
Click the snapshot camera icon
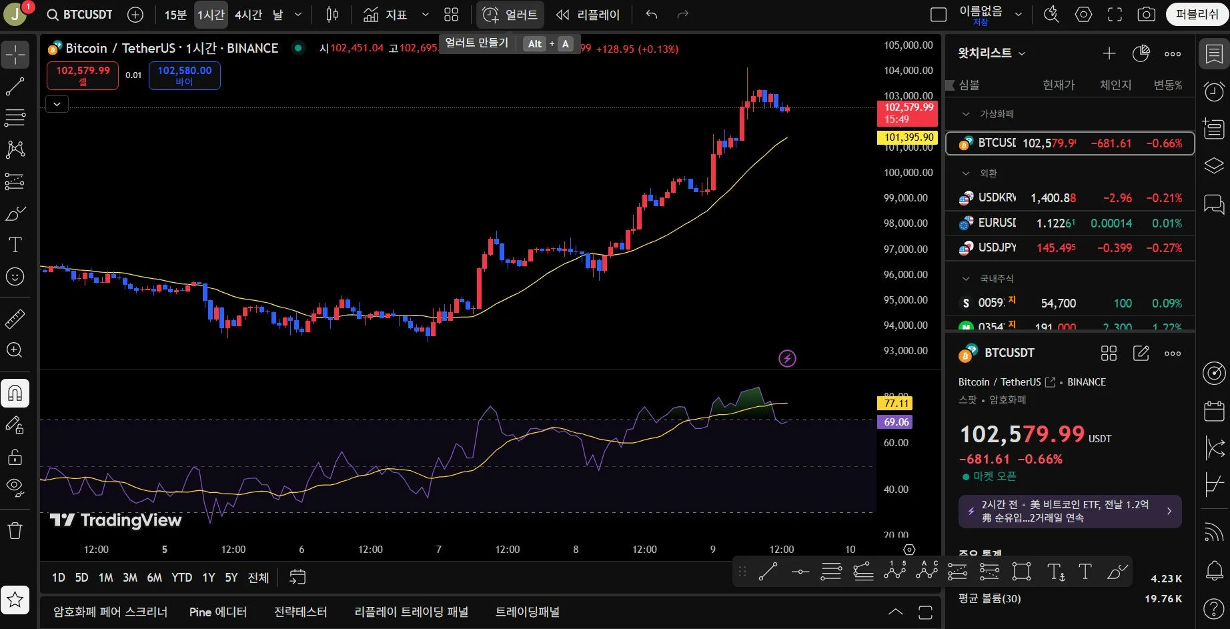pos(1146,15)
